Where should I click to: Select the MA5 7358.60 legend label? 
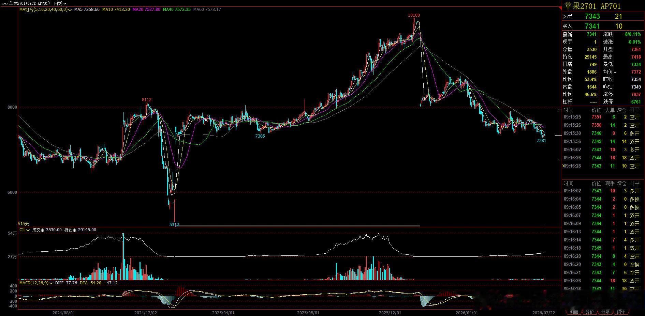click(x=87, y=10)
